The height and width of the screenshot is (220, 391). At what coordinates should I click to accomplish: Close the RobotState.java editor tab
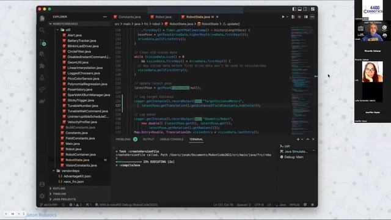[x=217, y=16]
